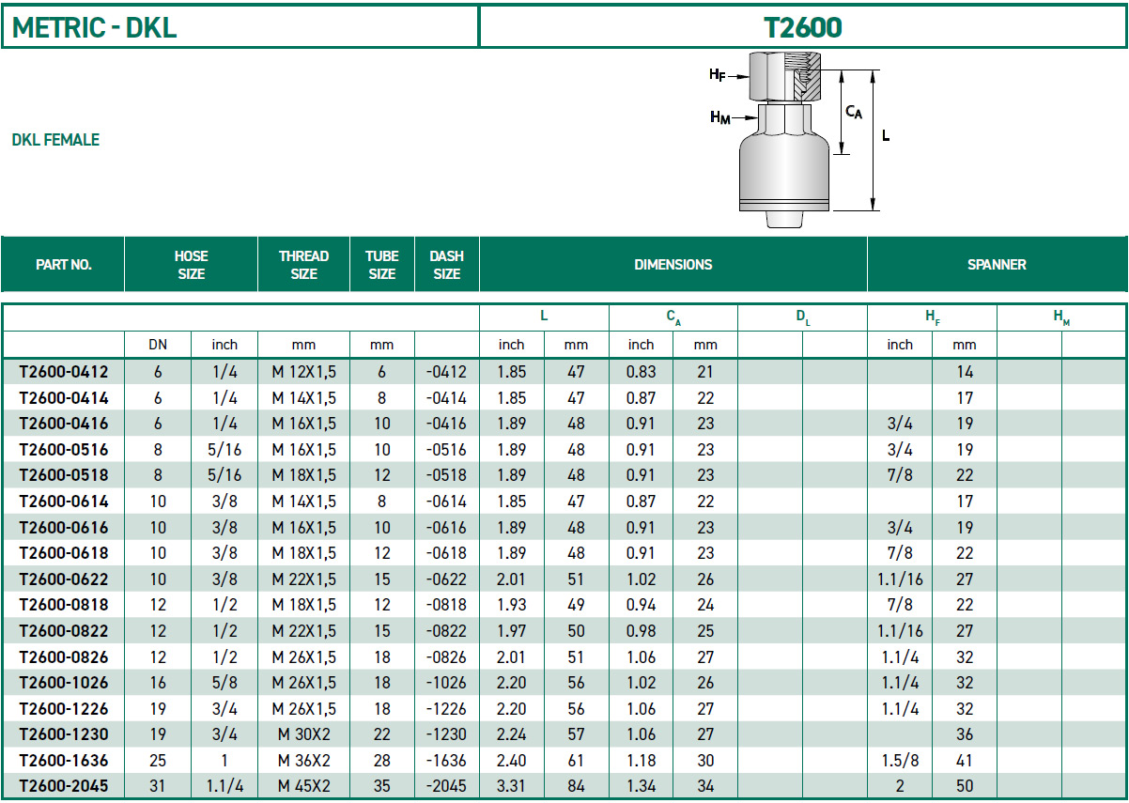
Task: Click part number T2600-1230
Action: [63, 734]
